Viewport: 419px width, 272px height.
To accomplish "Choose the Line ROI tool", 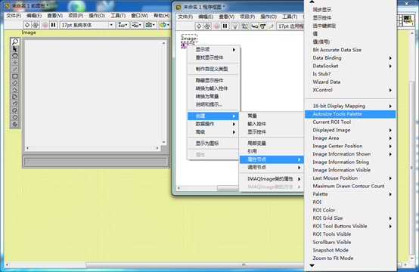I will coord(15,70).
